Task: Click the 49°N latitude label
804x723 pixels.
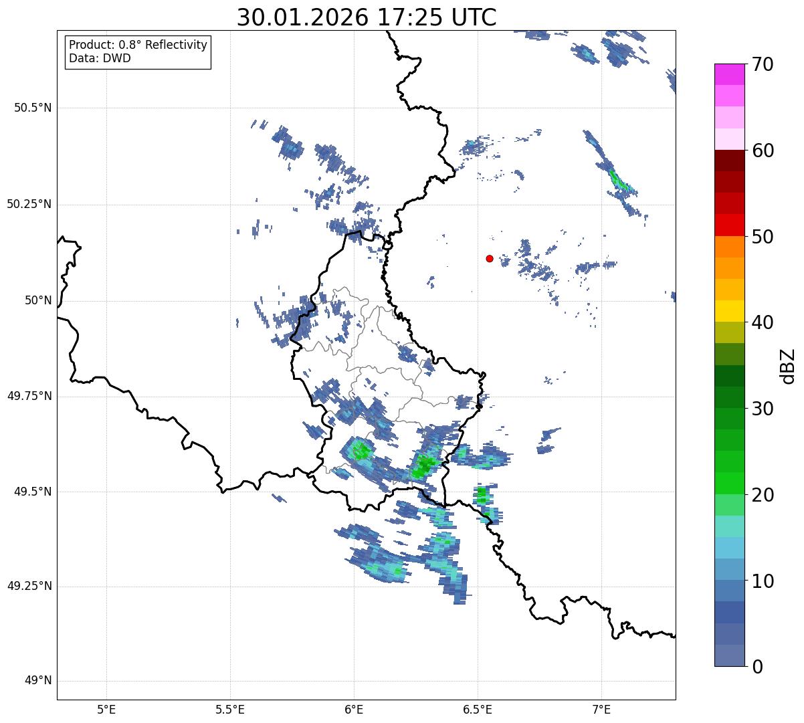Action: (x=37, y=681)
